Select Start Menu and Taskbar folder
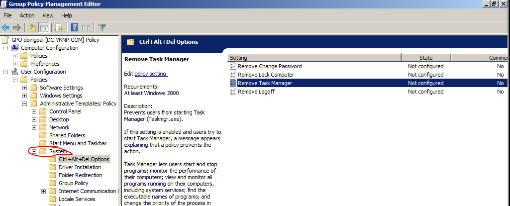The height and width of the screenshot is (206, 510). [x=78, y=143]
